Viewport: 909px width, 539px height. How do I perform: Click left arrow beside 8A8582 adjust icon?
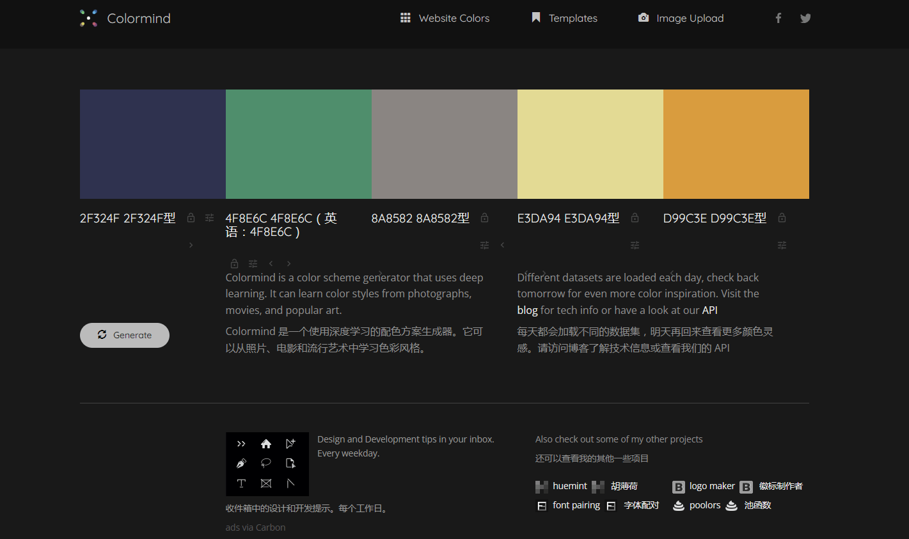(x=502, y=245)
